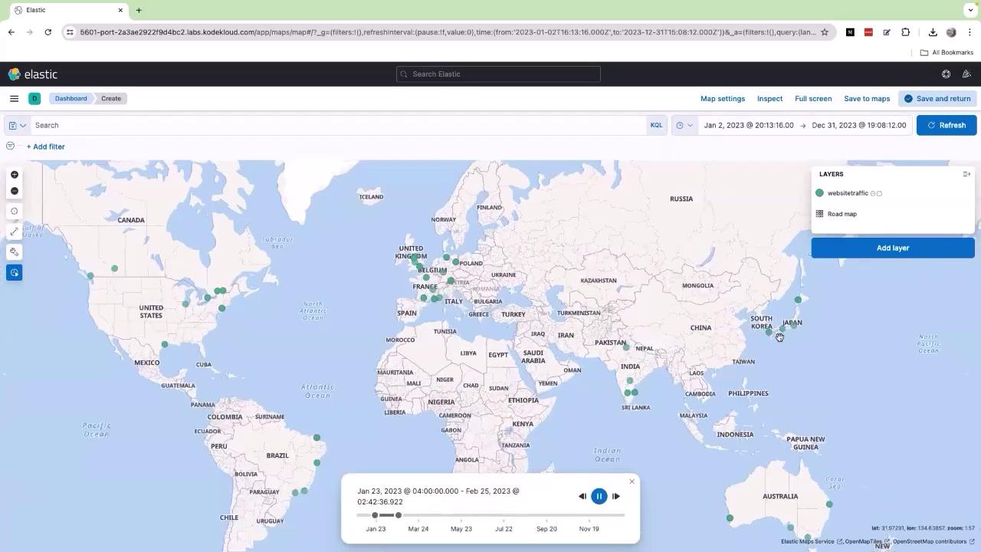Collapse the Layers panel
Viewport: 981px width, 552px height.
[966, 174]
